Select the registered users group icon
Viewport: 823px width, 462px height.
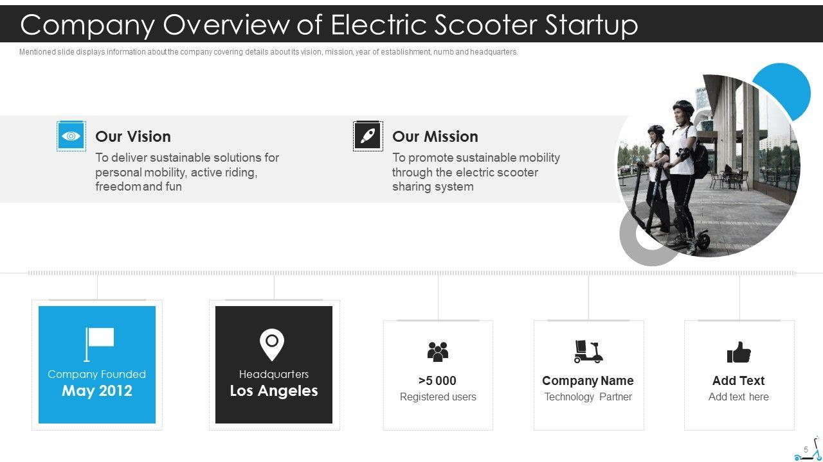pos(438,351)
